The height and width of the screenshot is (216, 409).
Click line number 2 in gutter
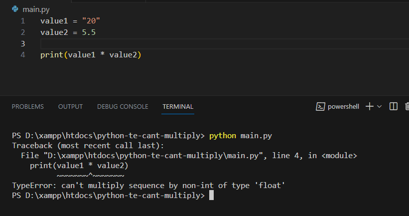point(23,32)
